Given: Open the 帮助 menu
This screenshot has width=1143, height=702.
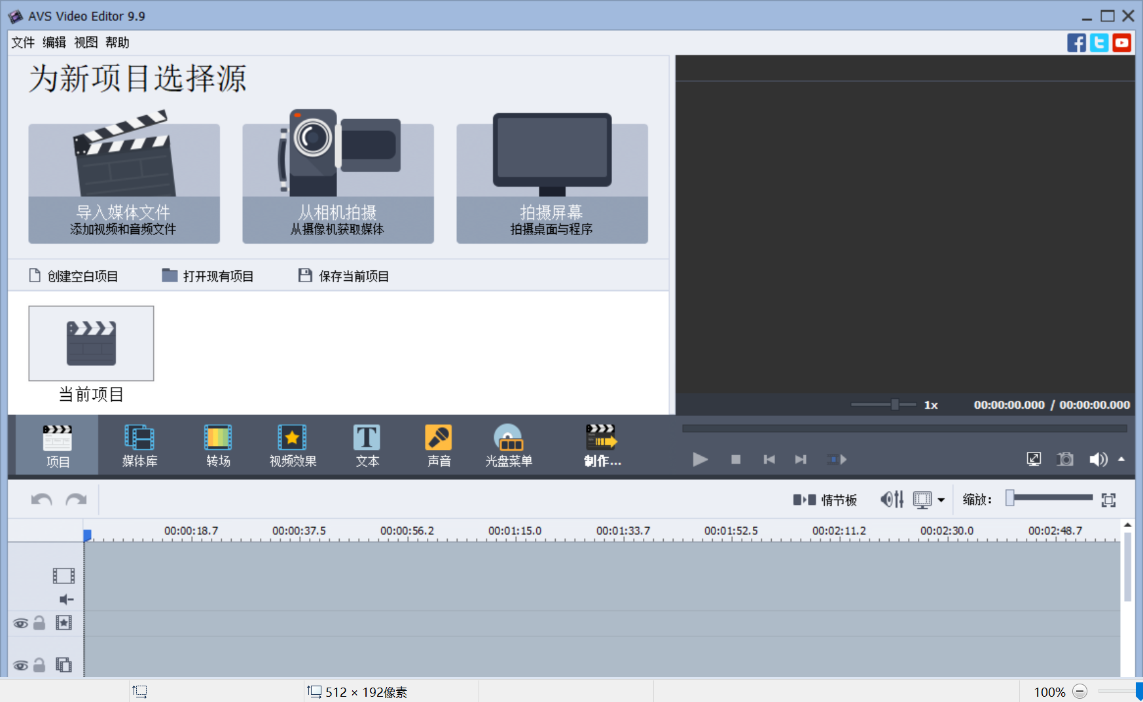Looking at the screenshot, I should click(x=117, y=43).
